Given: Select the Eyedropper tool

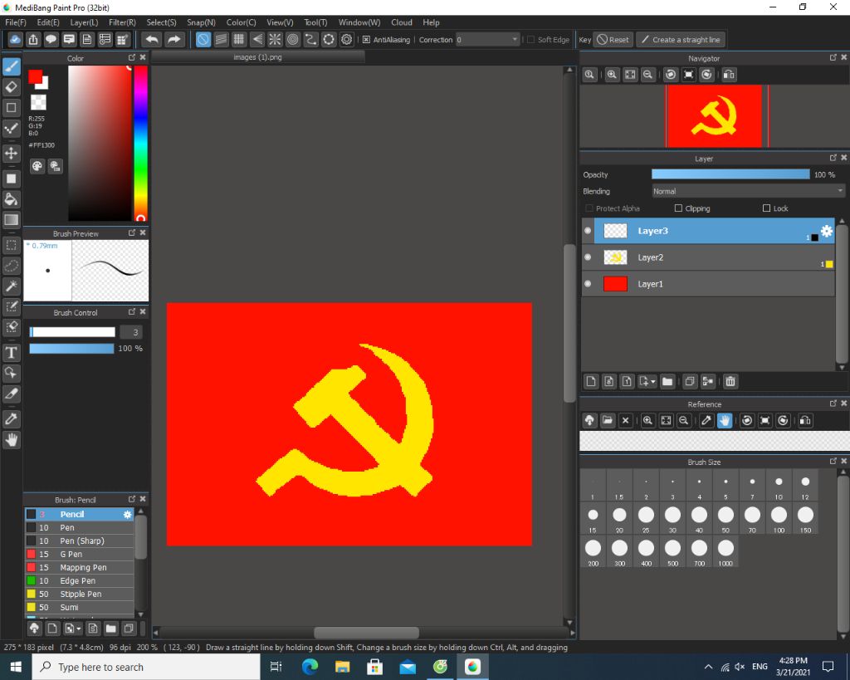Looking at the screenshot, I should (x=12, y=418).
